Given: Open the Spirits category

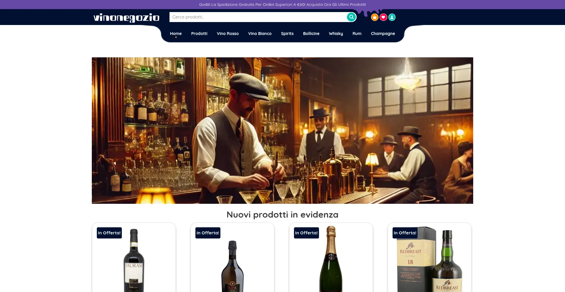Looking at the screenshot, I should click(287, 33).
